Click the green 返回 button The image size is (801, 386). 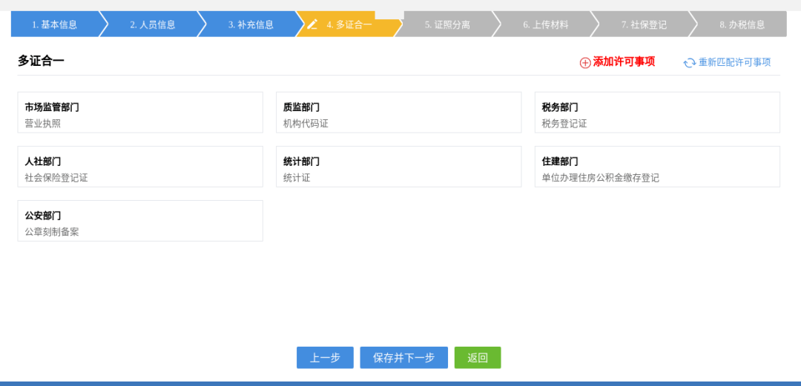[x=478, y=357]
